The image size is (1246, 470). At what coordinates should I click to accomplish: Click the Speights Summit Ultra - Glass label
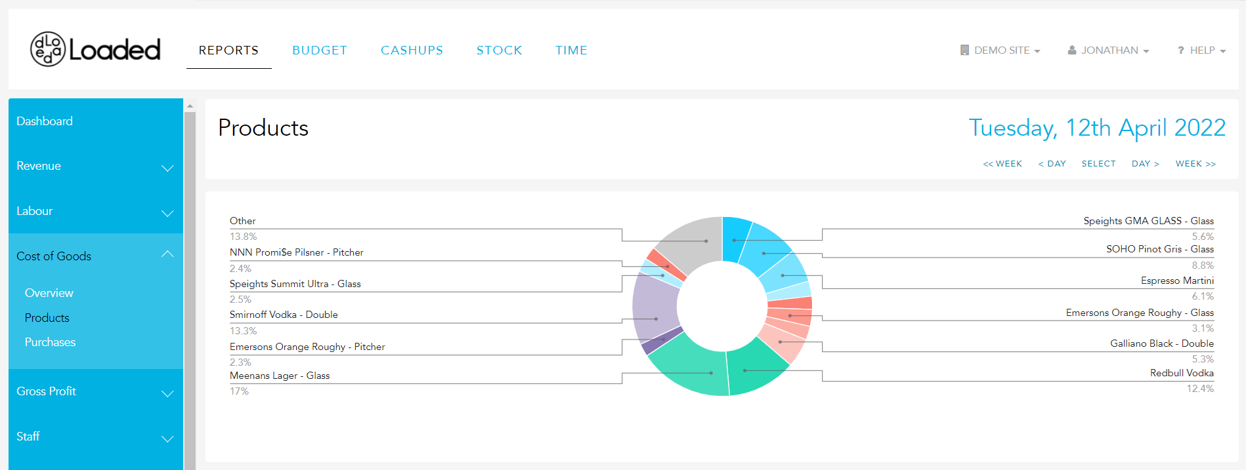coord(295,284)
